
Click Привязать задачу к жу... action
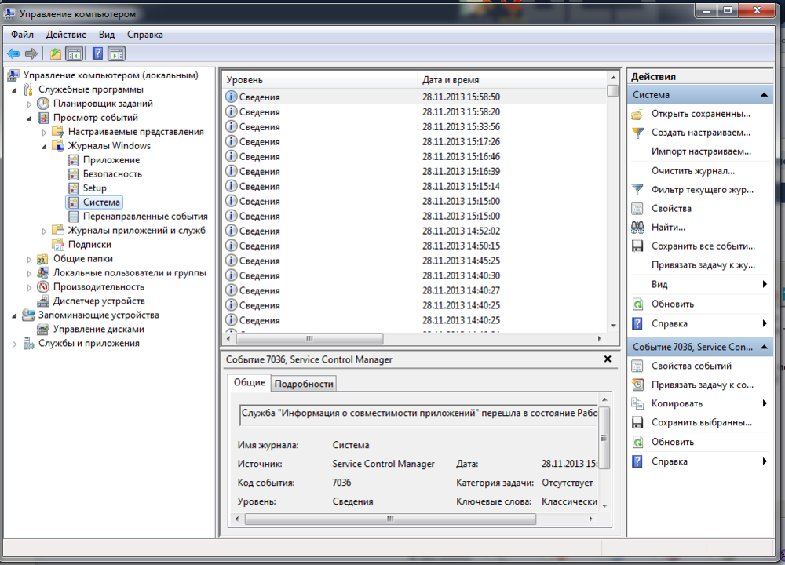pos(703,265)
